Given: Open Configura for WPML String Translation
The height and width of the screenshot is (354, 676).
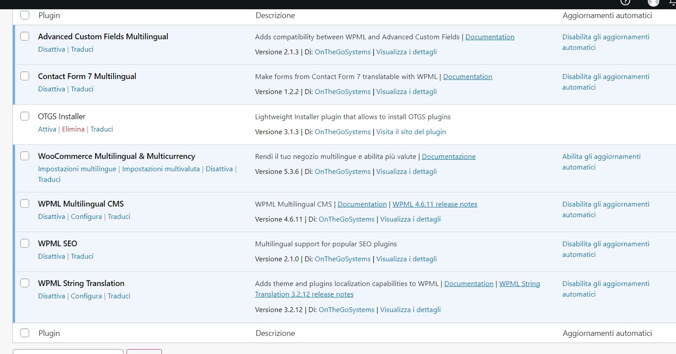Looking at the screenshot, I should (86, 296).
